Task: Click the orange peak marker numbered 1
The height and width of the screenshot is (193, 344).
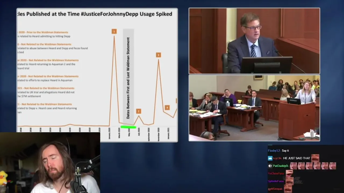Action: 114,31
